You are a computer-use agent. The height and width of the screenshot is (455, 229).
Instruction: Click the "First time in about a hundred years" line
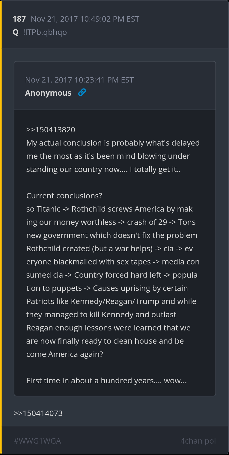[106, 381]
